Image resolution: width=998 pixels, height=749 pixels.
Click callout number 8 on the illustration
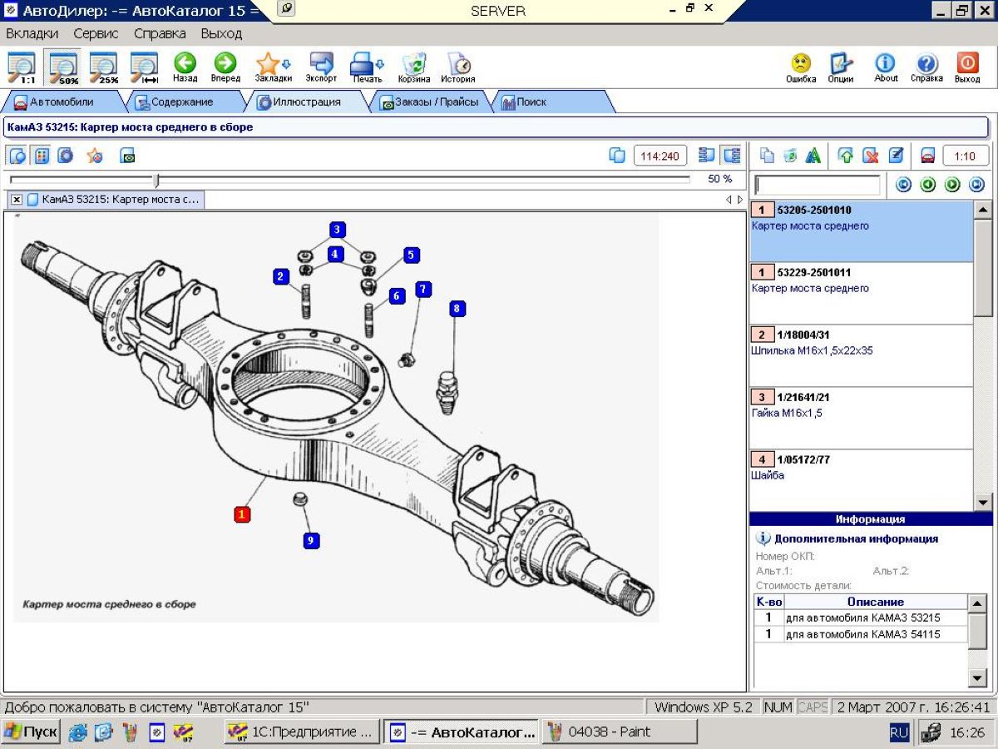point(456,310)
